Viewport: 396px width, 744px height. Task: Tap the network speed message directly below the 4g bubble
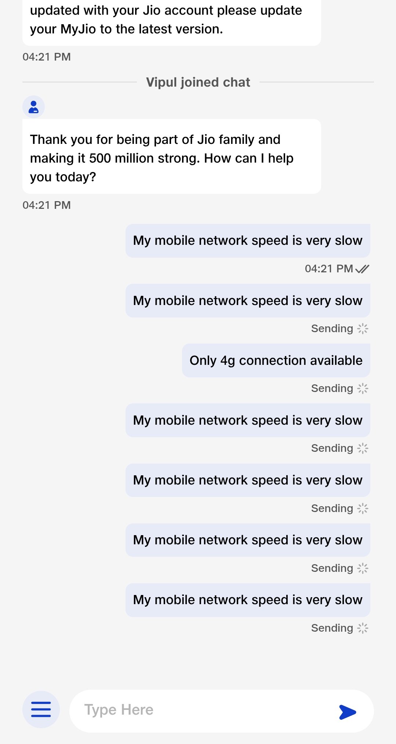pos(247,420)
